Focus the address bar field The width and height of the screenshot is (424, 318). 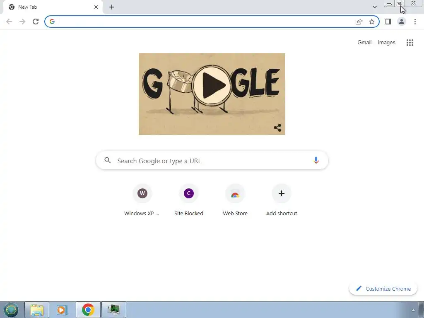click(x=212, y=22)
